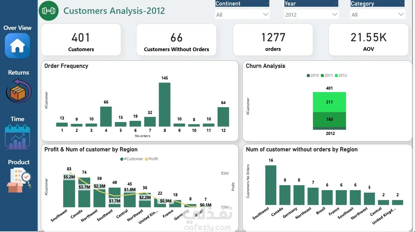Go to the Returns package icon
Viewport: 415px width, 232px height.
click(18, 91)
